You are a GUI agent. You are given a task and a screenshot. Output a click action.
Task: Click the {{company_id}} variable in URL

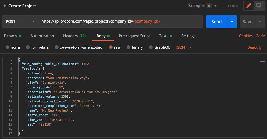147,21
